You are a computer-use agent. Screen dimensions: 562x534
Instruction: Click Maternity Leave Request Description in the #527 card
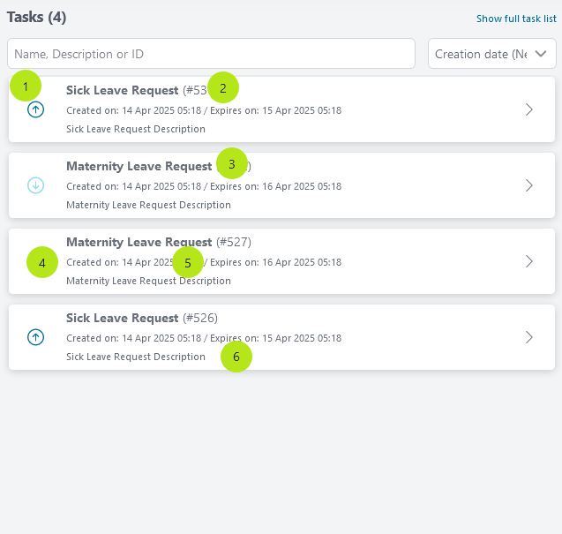click(148, 281)
